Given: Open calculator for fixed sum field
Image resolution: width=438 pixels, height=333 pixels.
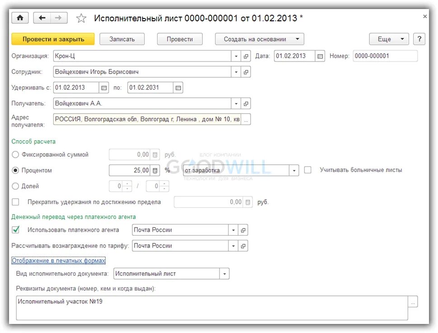Looking at the screenshot, I should 155,154.
